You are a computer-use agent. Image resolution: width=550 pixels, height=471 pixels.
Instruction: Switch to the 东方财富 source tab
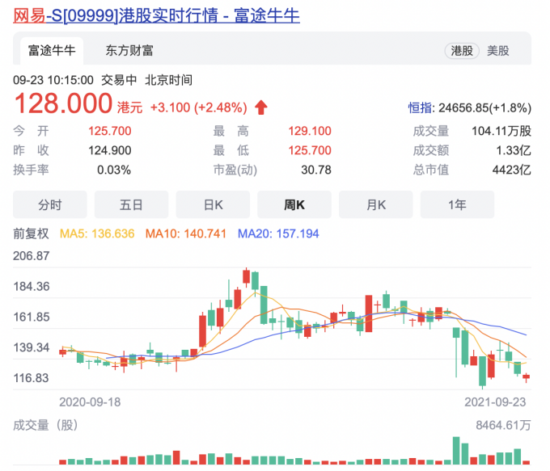[129, 51]
